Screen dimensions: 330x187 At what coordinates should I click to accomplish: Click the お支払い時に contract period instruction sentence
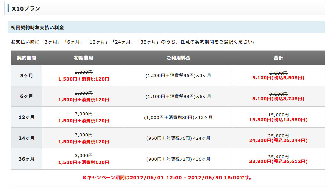133,42
